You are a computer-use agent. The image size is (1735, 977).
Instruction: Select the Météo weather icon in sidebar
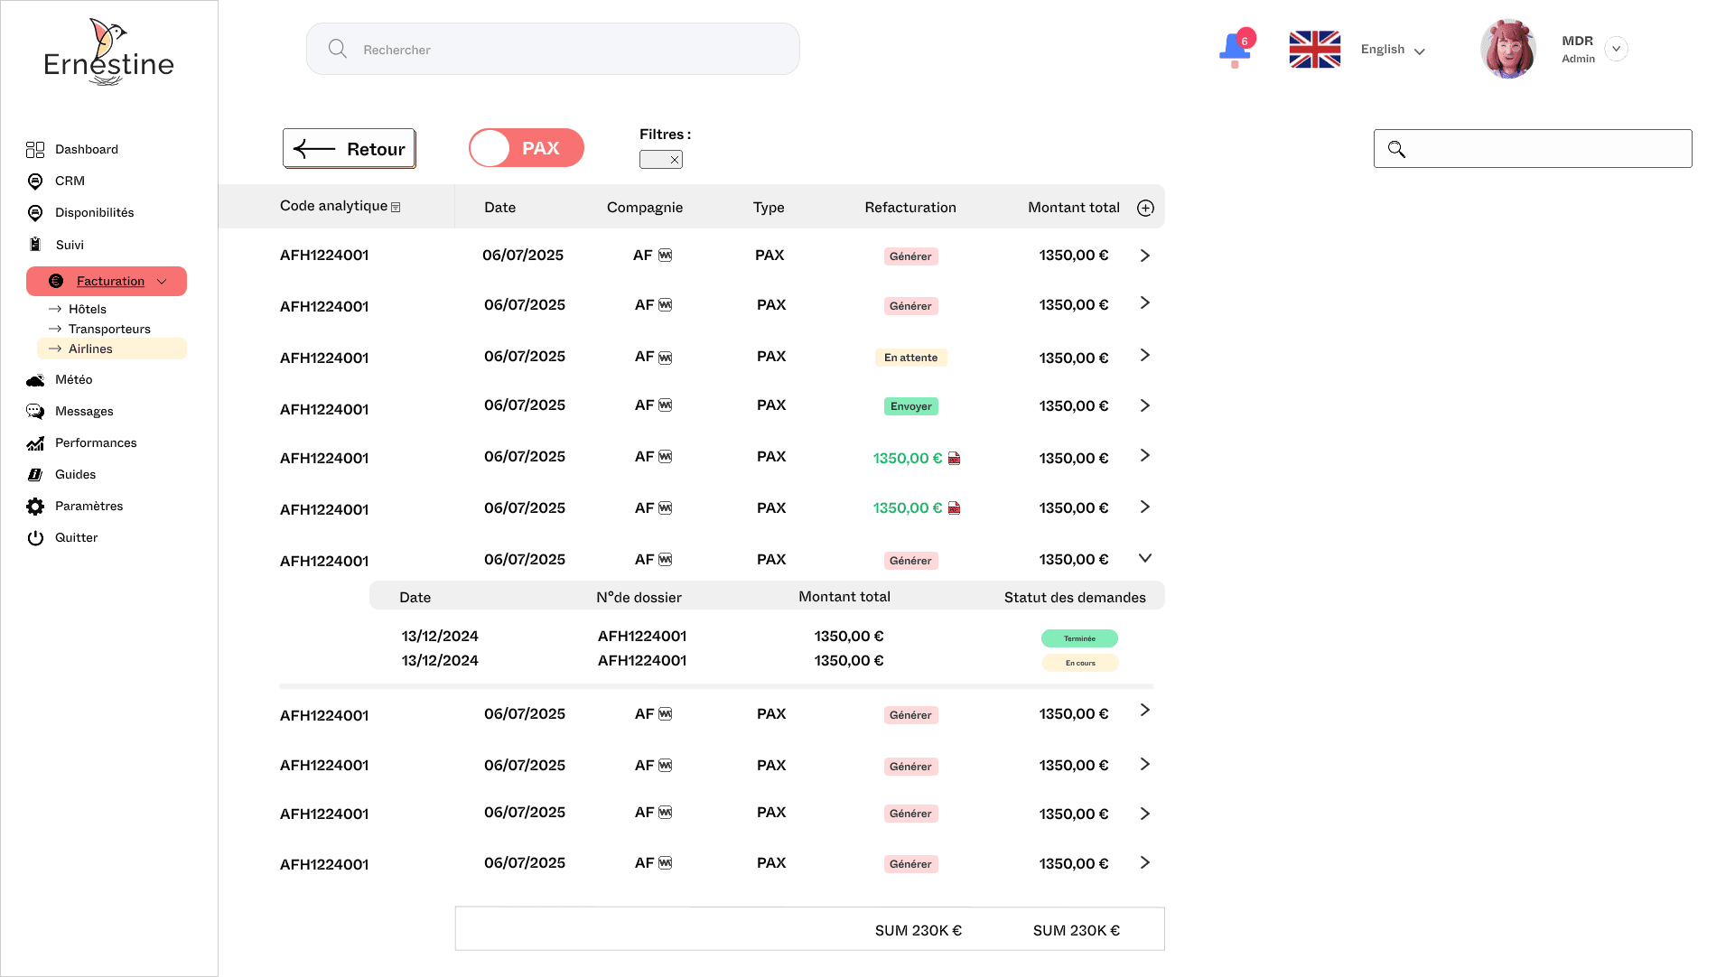click(35, 380)
